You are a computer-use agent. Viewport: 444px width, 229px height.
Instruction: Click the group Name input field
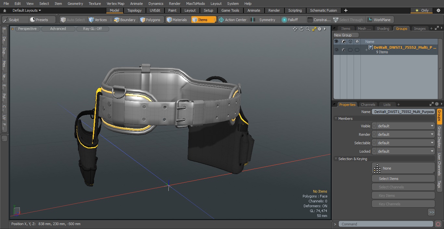(403, 112)
